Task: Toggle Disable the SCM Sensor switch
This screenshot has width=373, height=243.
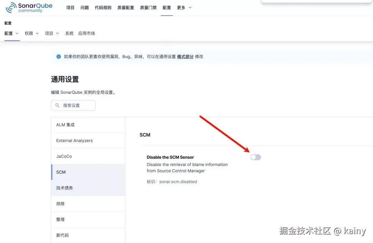Action: click(x=256, y=157)
